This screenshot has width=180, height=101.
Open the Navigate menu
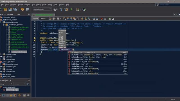coord(13,5)
